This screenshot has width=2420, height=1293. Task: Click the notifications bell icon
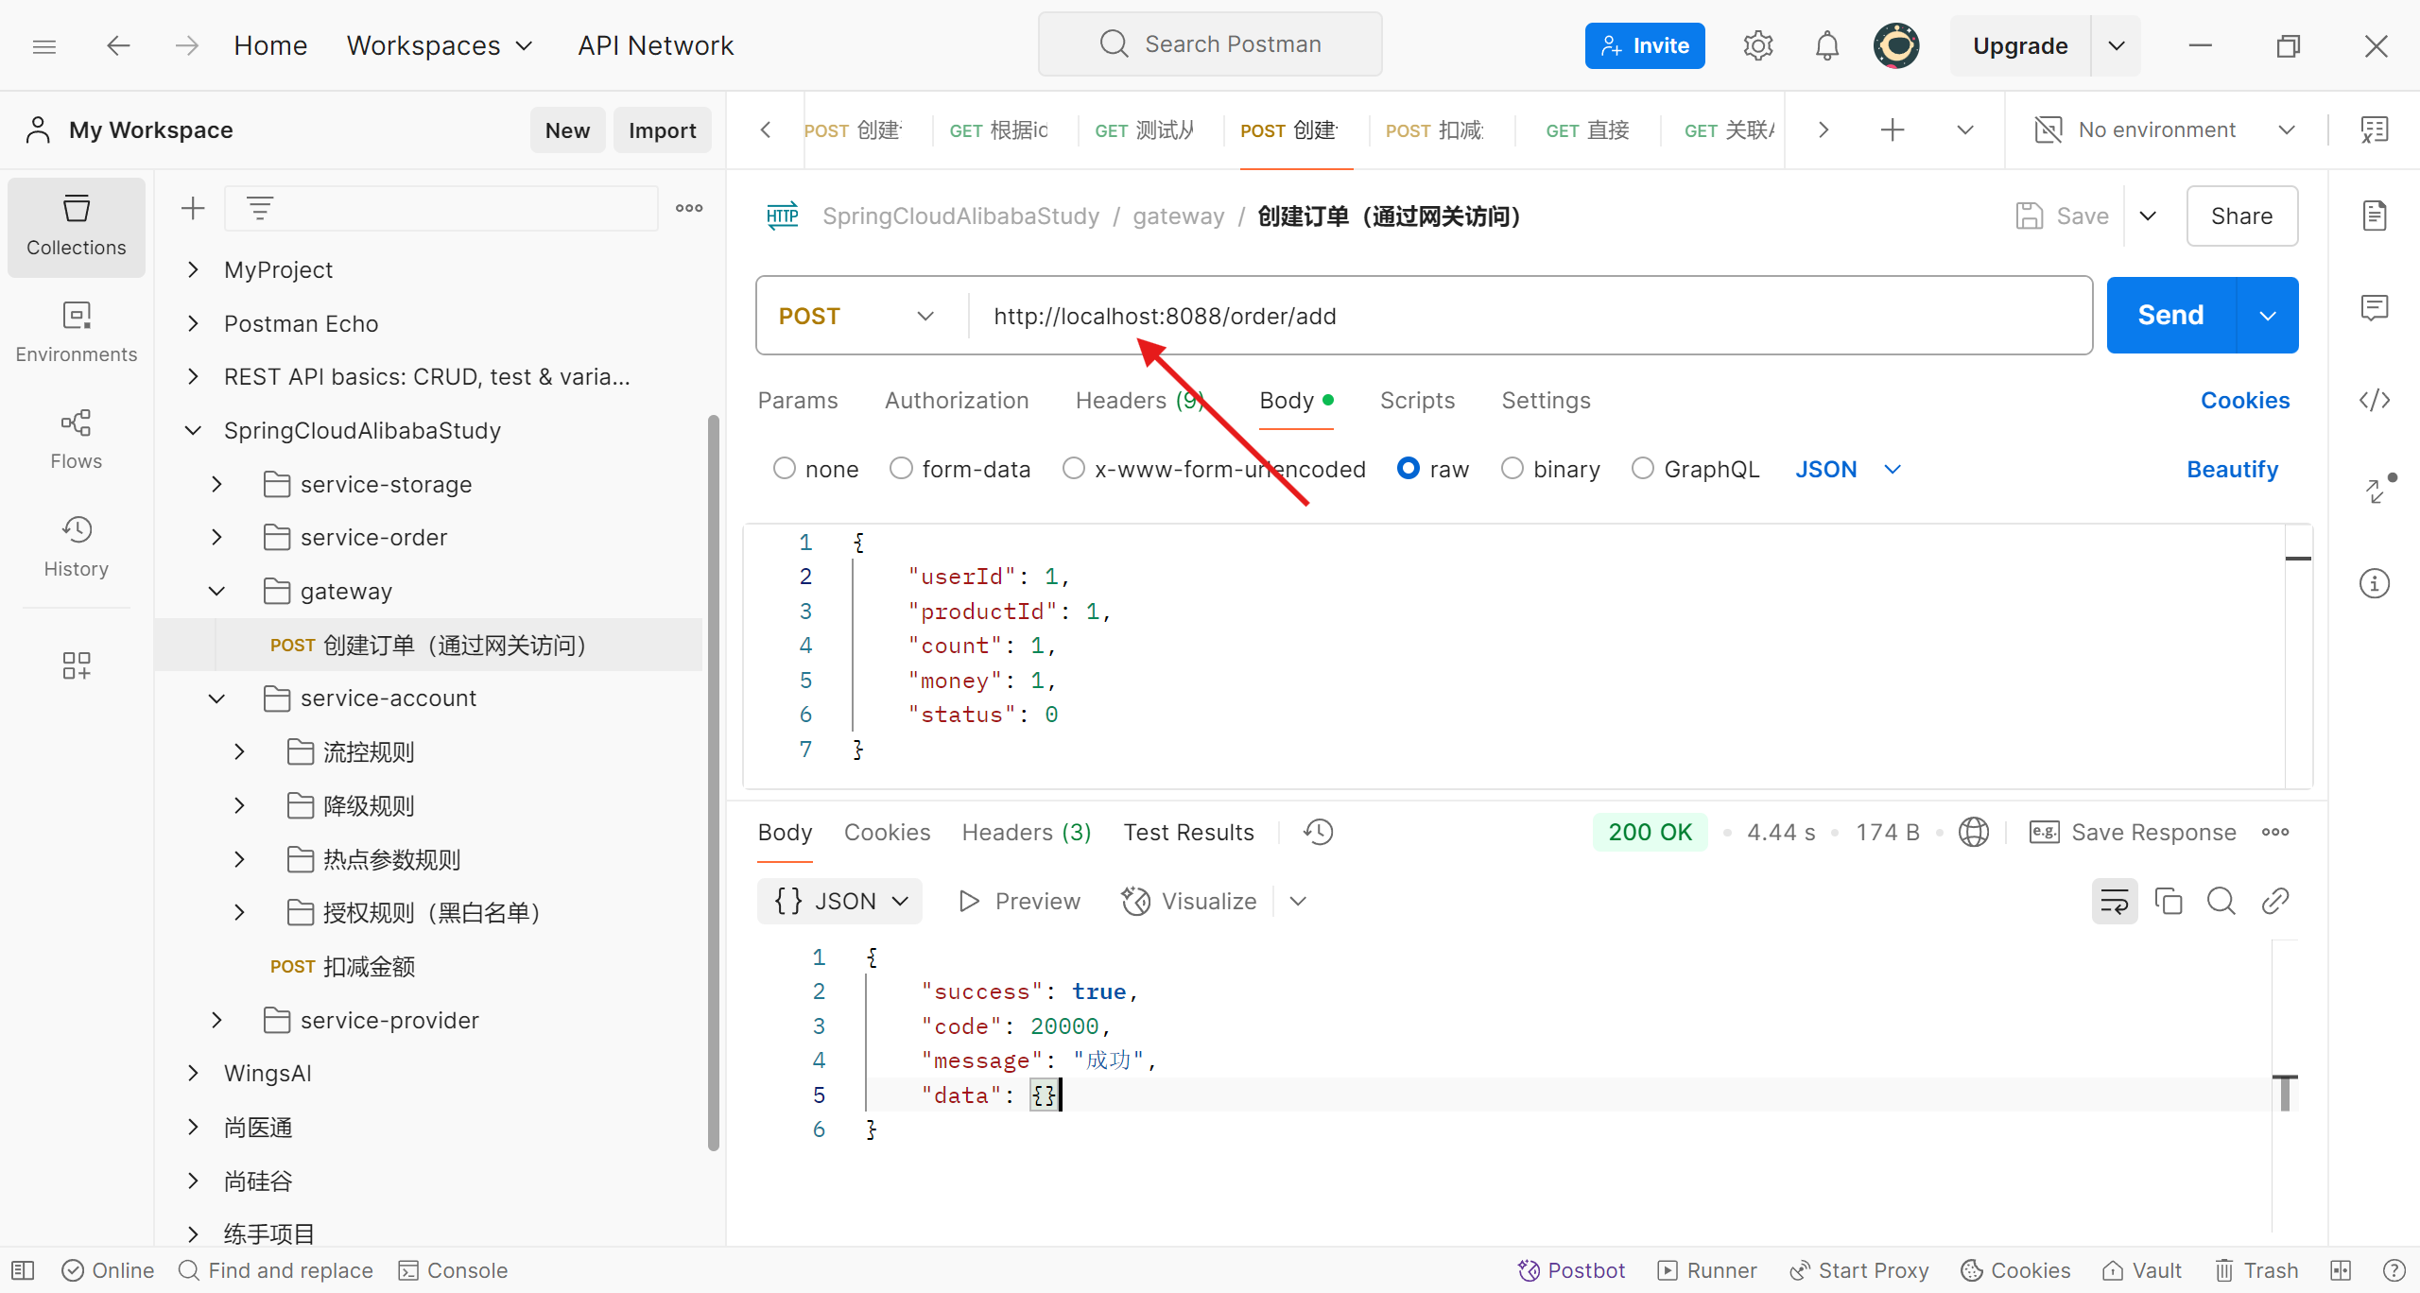click(1826, 45)
